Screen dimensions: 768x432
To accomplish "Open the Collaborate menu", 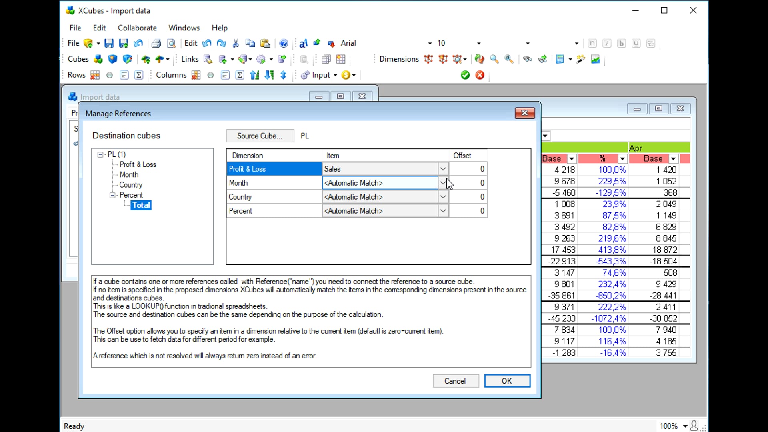I will coord(137,28).
